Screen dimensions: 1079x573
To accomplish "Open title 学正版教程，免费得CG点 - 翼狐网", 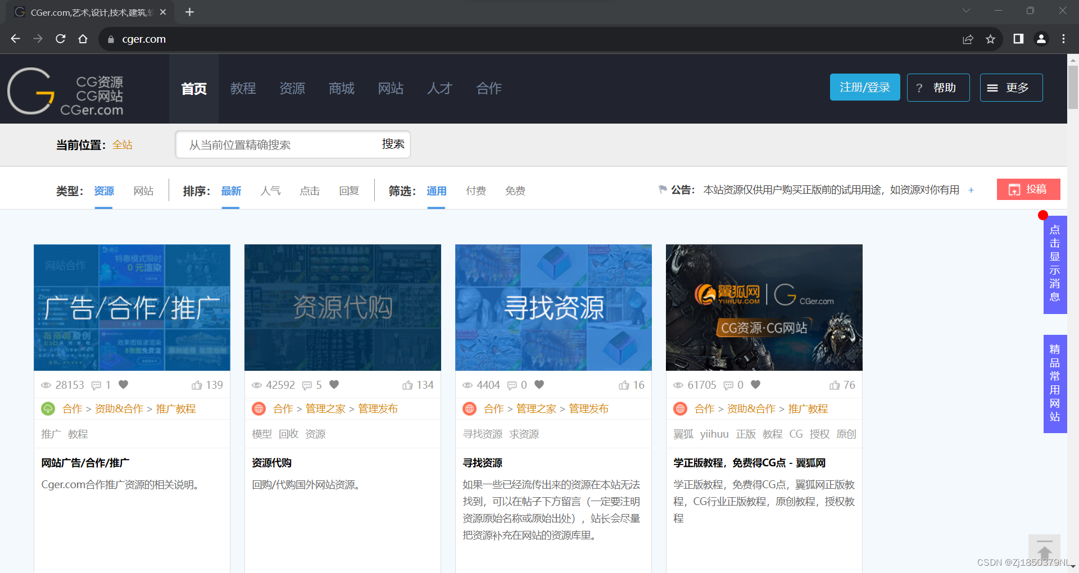I will (x=749, y=463).
